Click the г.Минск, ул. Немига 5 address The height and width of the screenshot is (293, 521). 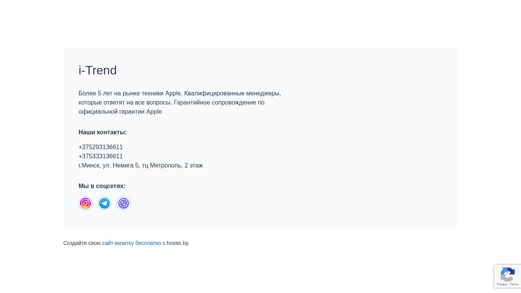(109, 166)
